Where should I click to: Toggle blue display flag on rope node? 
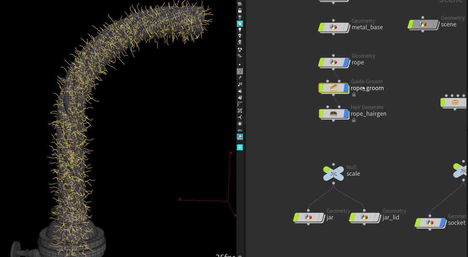pyautogui.click(x=346, y=62)
